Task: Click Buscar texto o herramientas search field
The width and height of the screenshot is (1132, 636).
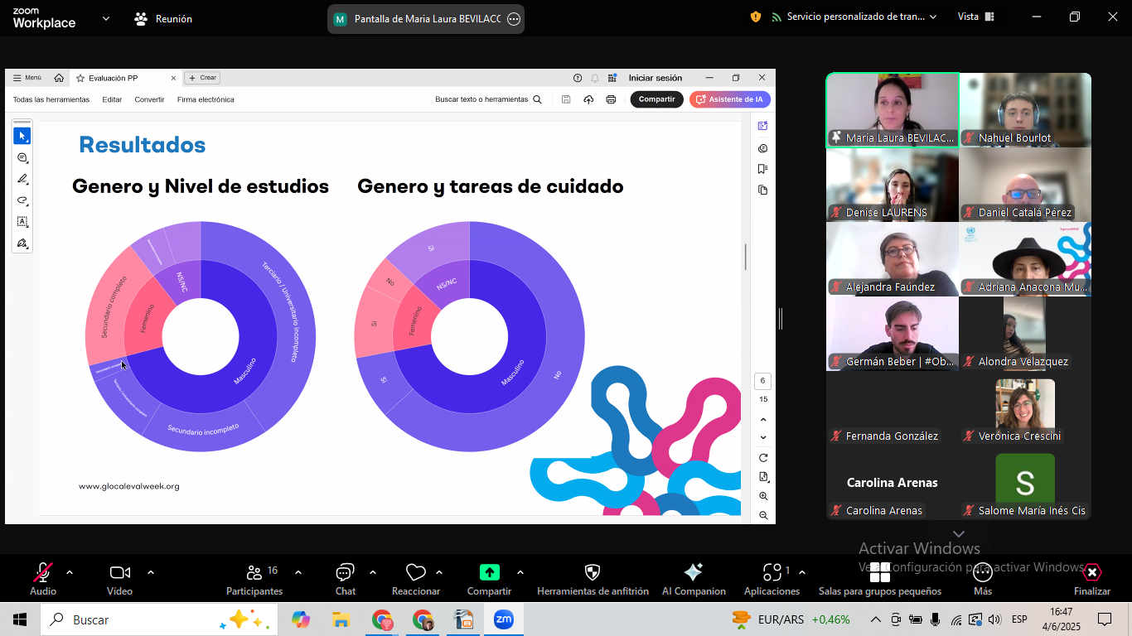Action: (x=488, y=99)
